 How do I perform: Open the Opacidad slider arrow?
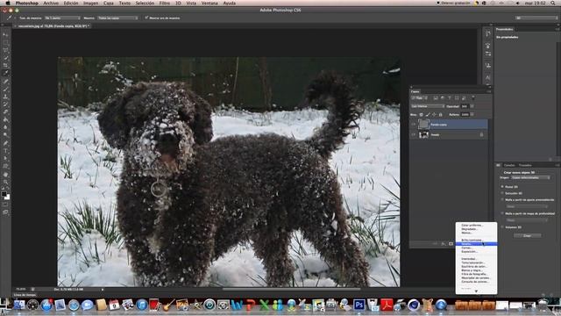click(472, 106)
